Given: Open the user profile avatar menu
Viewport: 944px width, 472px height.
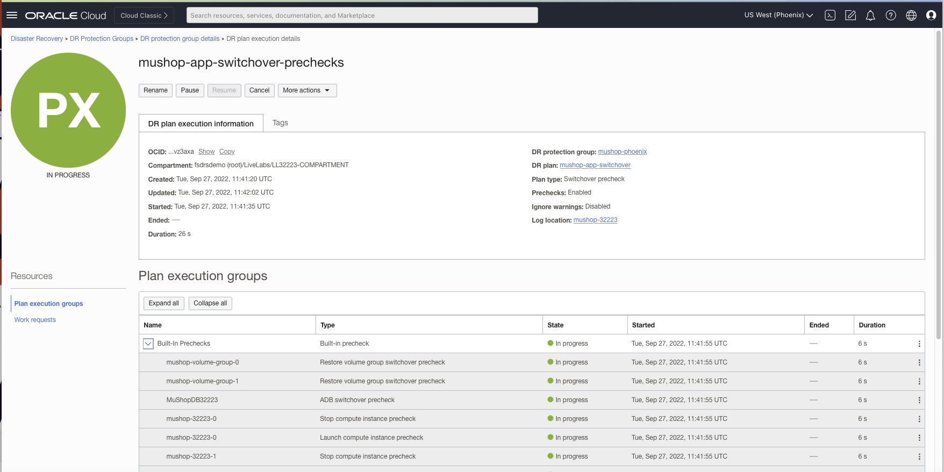Looking at the screenshot, I should pos(931,16).
